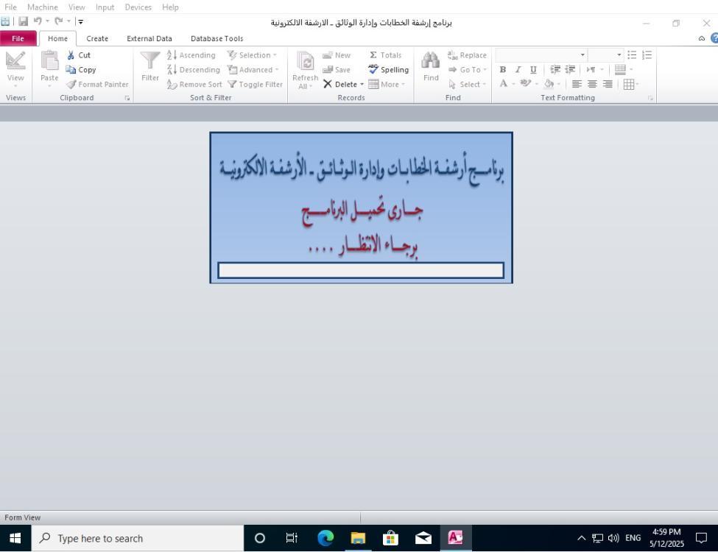Switch to the External Data tab
Viewport: 718px width, 552px height.
click(149, 38)
